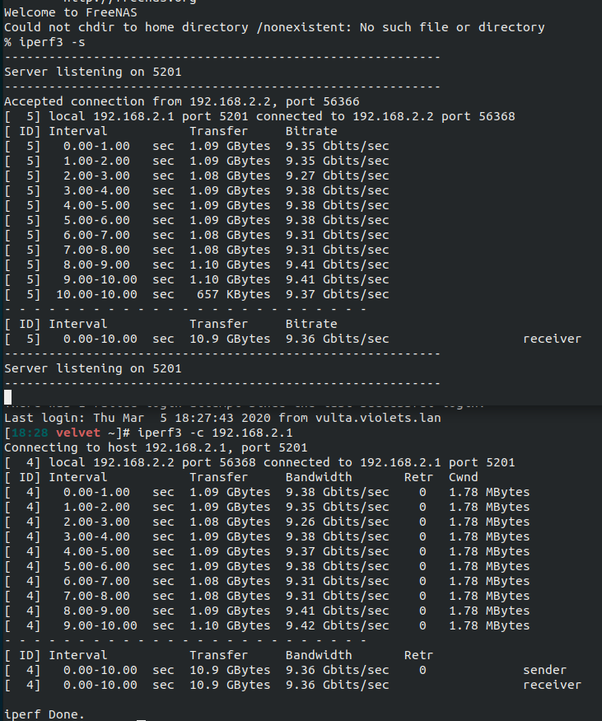
Task: Click the block cursor in top terminal pane
Action: [x=7, y=397]
